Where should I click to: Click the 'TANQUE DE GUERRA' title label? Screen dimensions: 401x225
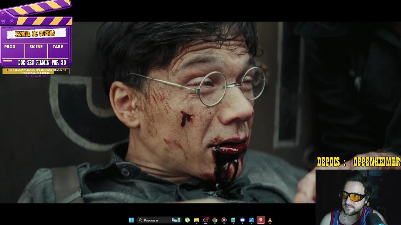pyautogui.click(x=35, y=33)
